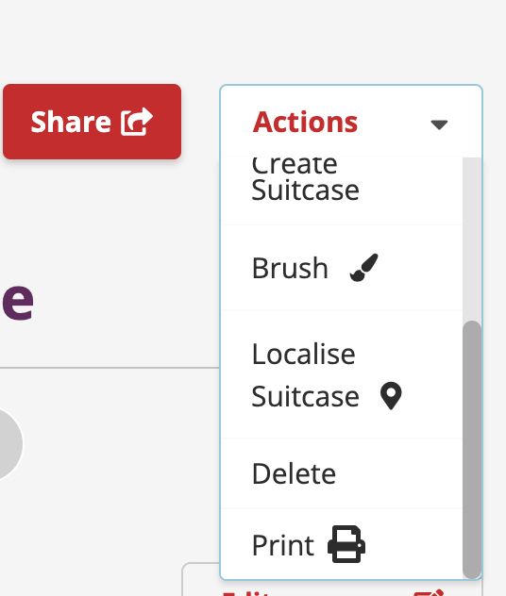Click the red edit pencil icon

[x=430, y=592]
